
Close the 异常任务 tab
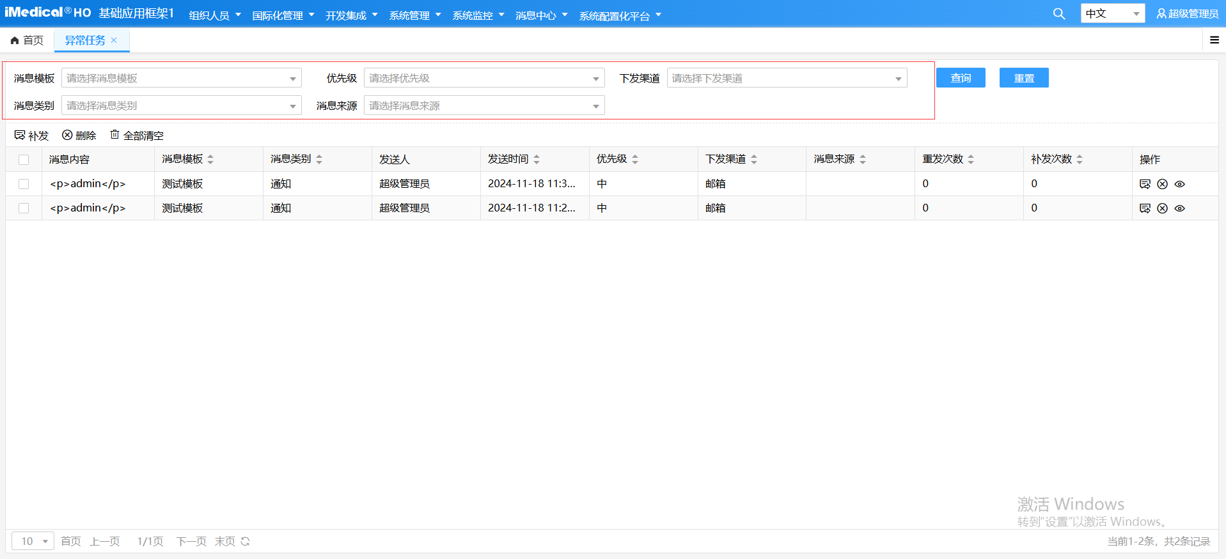[x=114, y=40]
